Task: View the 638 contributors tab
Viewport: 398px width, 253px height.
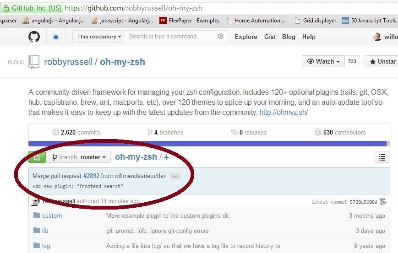Action: (x=340, y=132)
